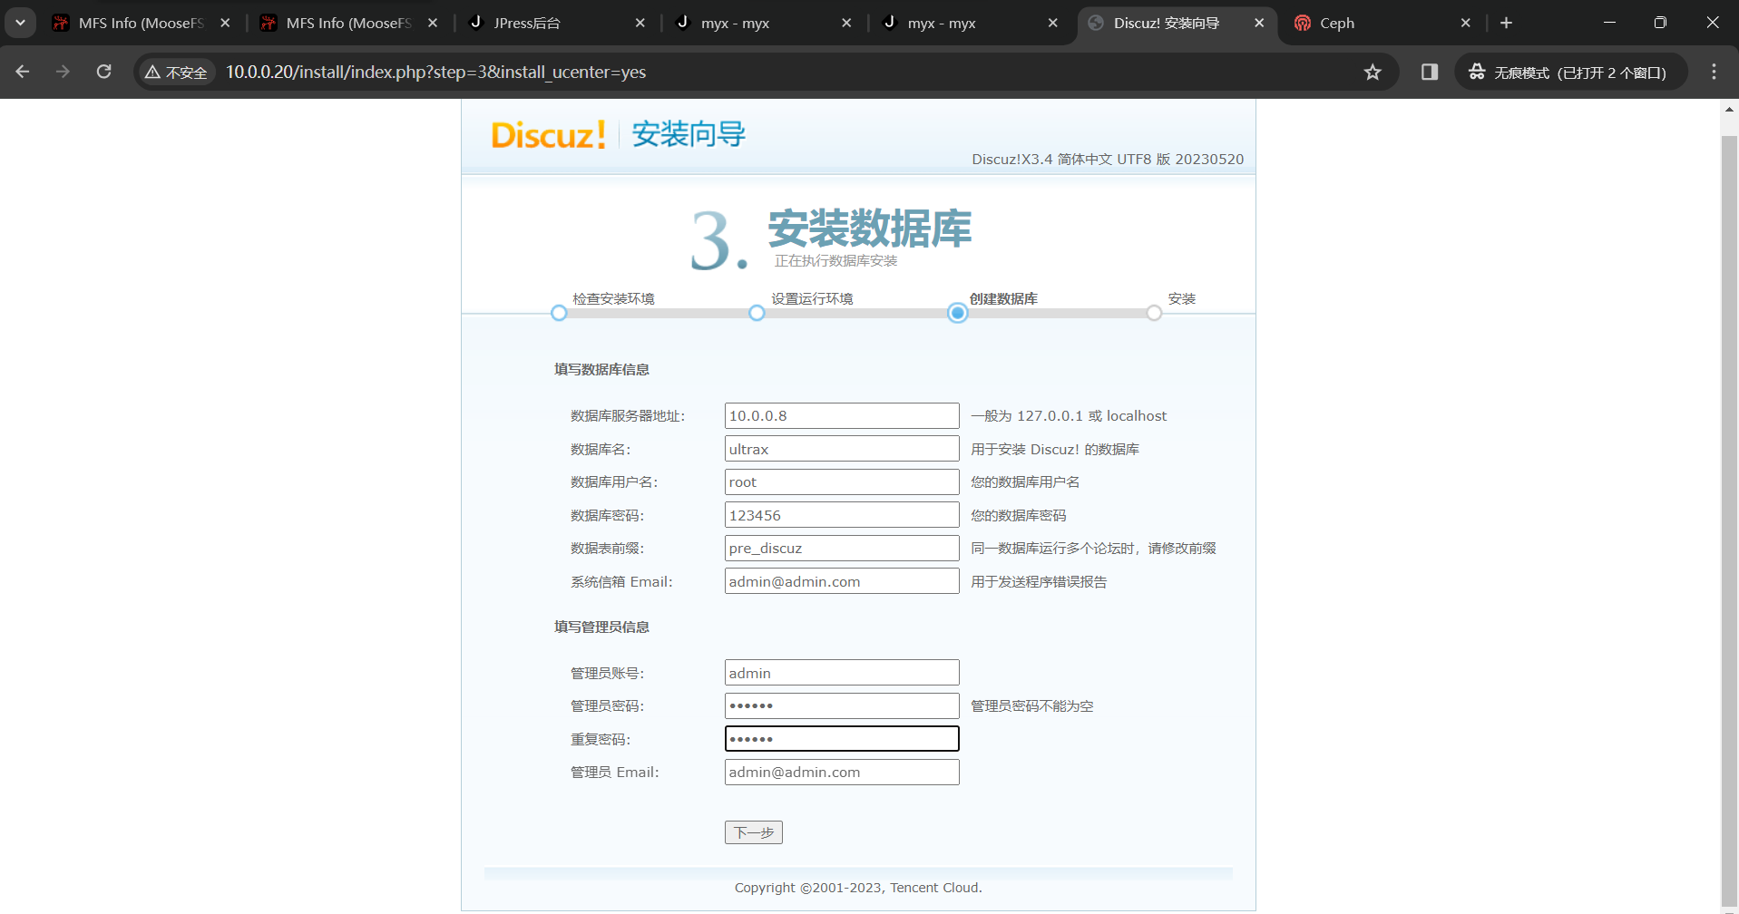Bookmark this page with the star icon
The width and height of the screenshot is (1739, 914).
[x=1373, y=72]
